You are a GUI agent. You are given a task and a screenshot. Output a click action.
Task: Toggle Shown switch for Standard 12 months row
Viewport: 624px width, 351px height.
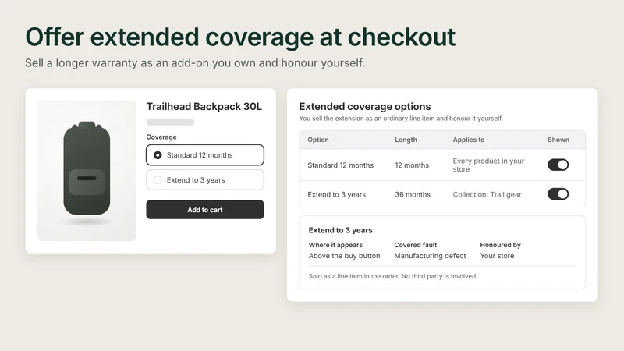pos(558,165)
